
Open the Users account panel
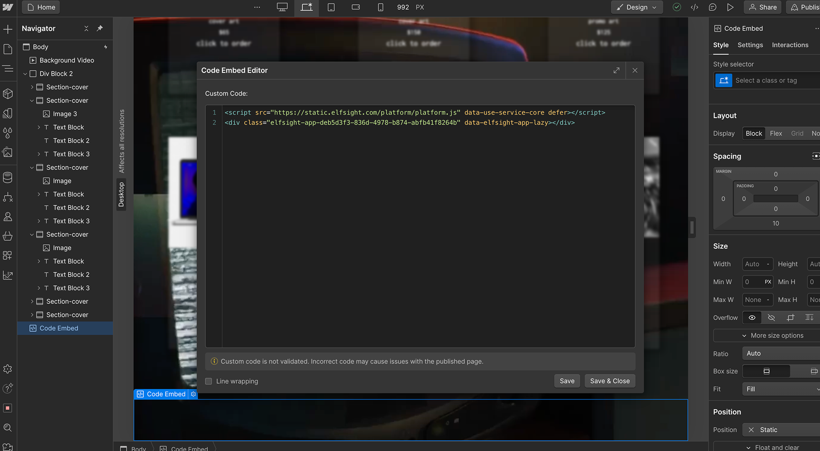click(8, 217)
